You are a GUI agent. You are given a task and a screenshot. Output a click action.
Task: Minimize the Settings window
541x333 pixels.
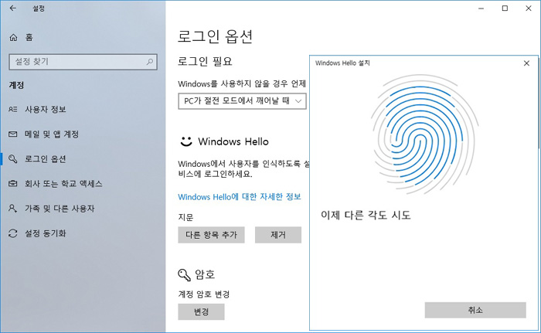point(481,8)
